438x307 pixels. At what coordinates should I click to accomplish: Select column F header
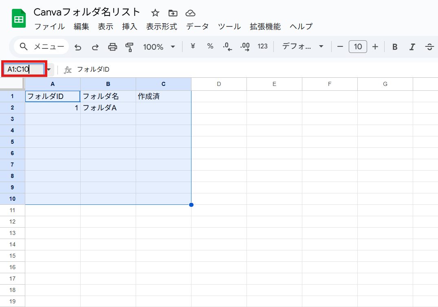[330, 84]
